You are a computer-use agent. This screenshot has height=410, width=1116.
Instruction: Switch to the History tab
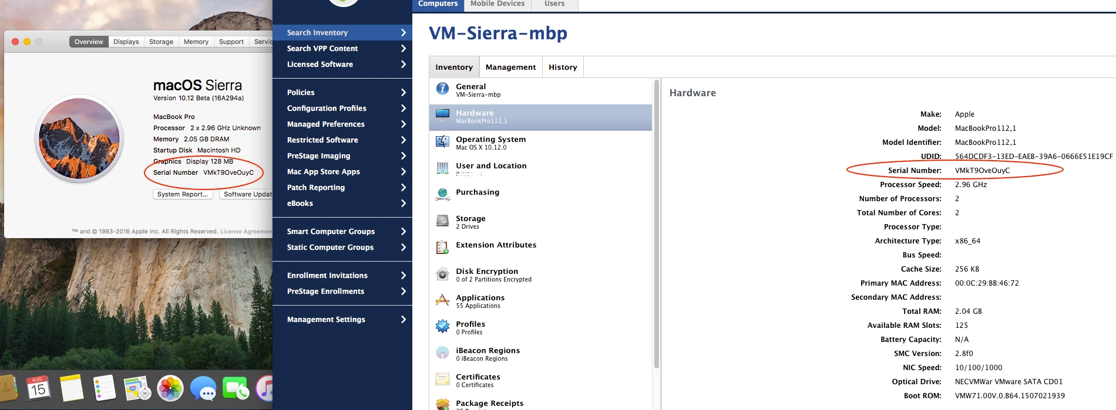pos(563,67)
